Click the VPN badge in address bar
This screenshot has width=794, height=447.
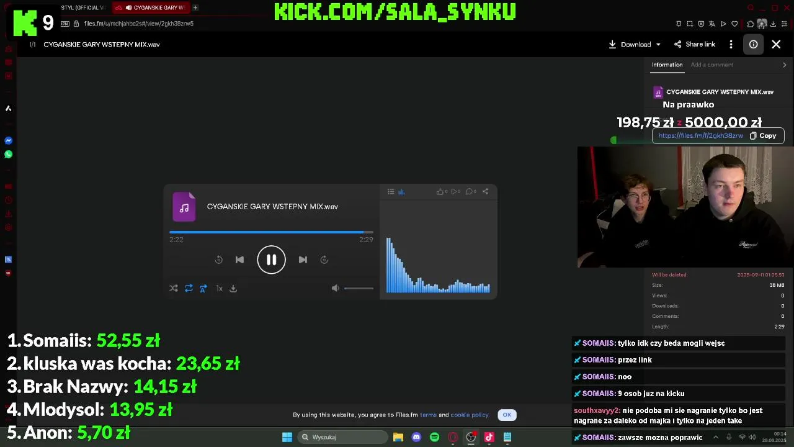(65, 24)
